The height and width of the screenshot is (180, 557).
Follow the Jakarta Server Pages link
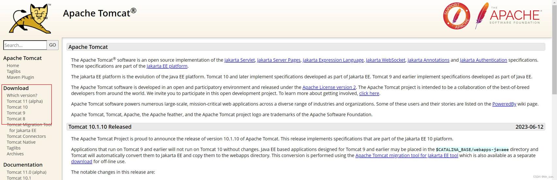(x=278, y=60)
